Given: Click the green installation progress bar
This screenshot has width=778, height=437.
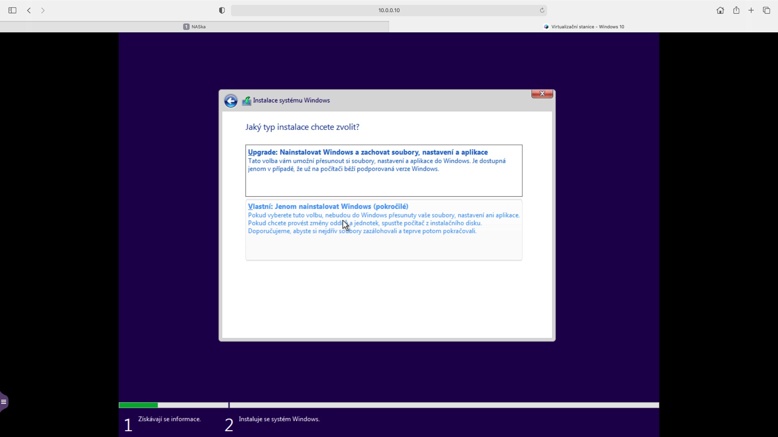Looking at the screenshot, I should 138,405.
